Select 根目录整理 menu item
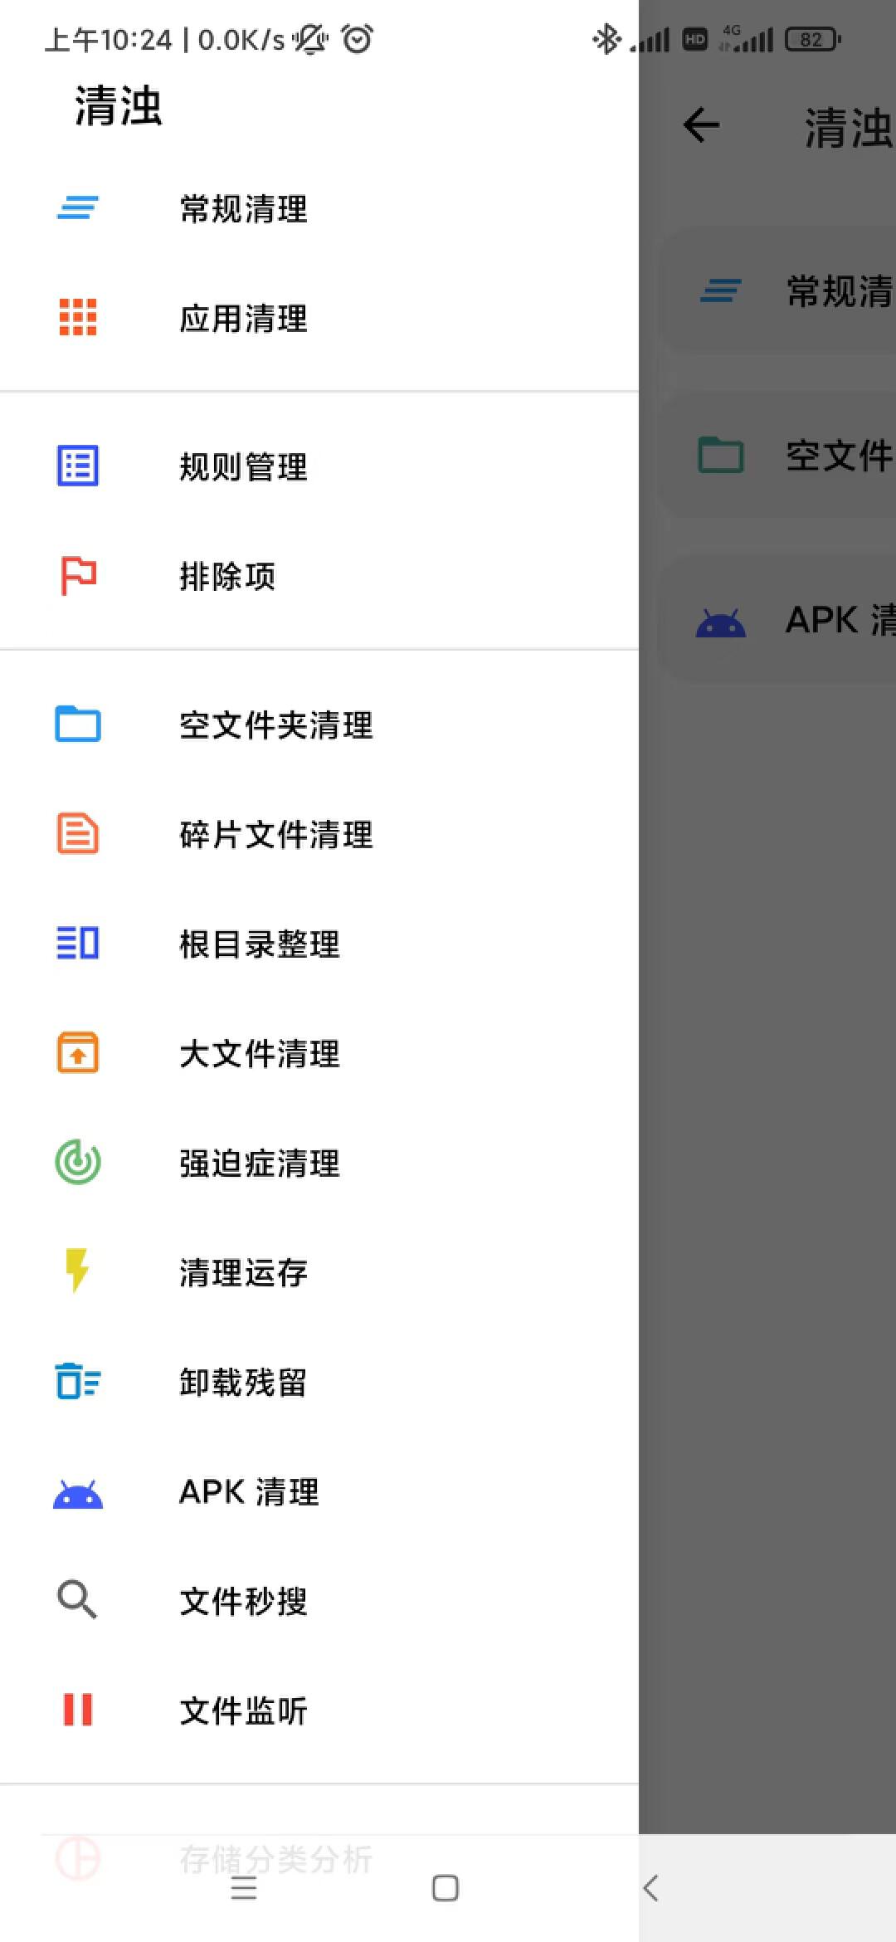The width and height of the screenshot is (896, 1942). (319, 944)
